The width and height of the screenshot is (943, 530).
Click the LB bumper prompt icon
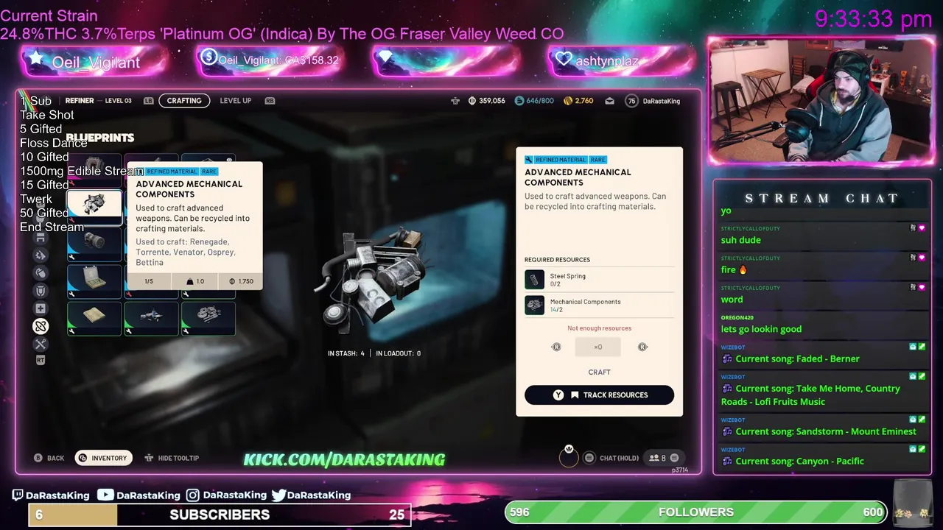[149, 101]
